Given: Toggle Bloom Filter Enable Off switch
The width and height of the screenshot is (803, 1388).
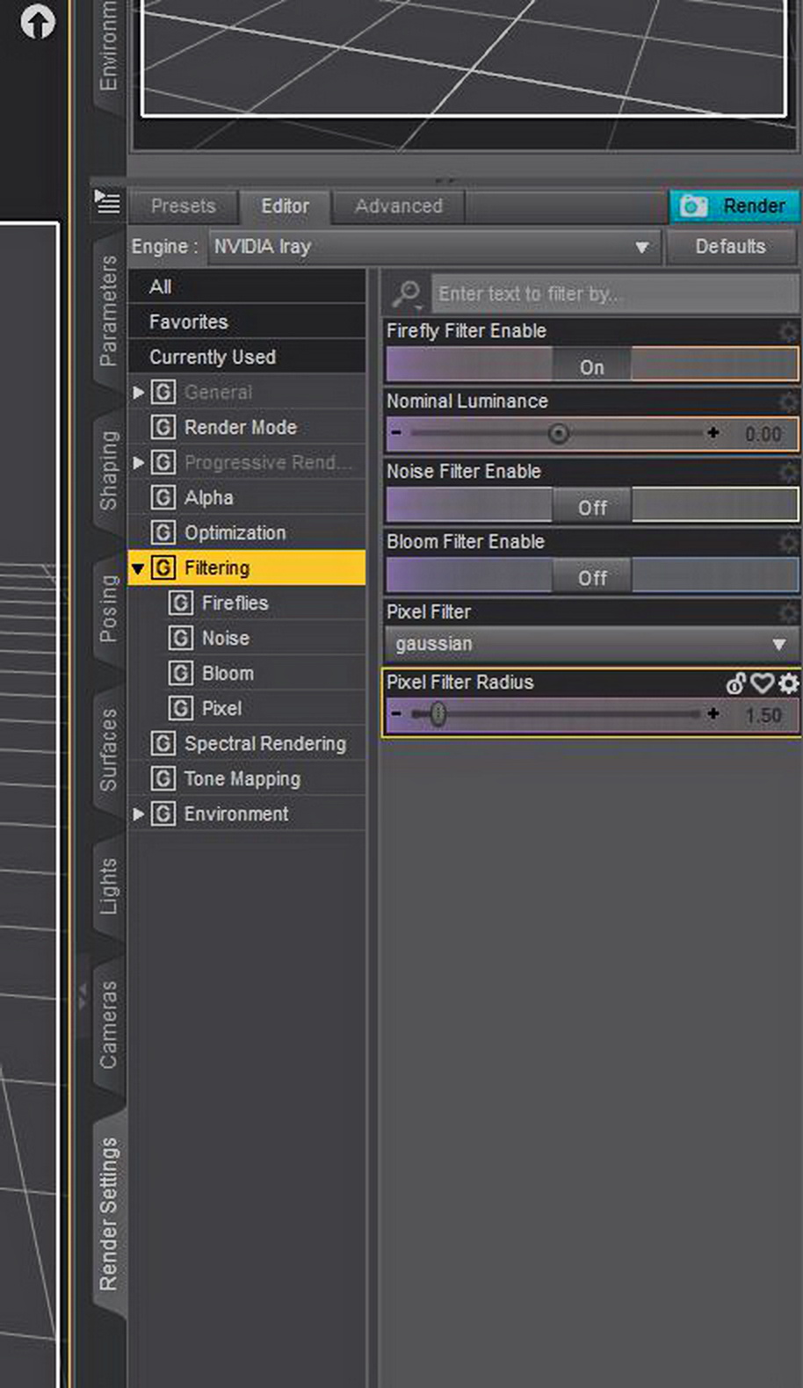Looking at the screenshot, I should tap(592, 575).
